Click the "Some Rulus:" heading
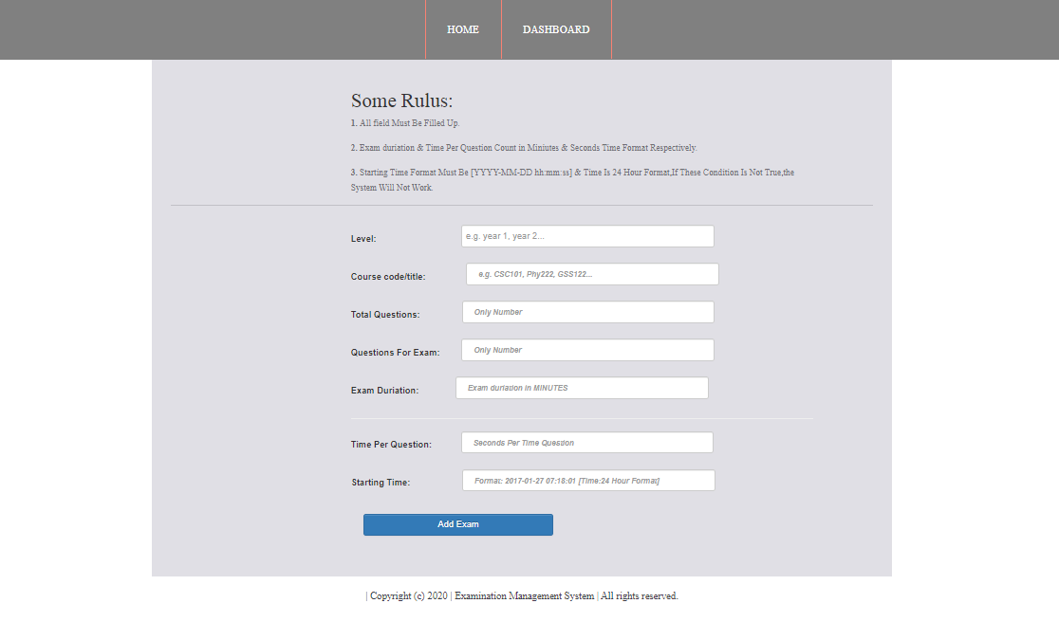The width and height of the screenshot is (1059, 640). [x=401, y=101]
